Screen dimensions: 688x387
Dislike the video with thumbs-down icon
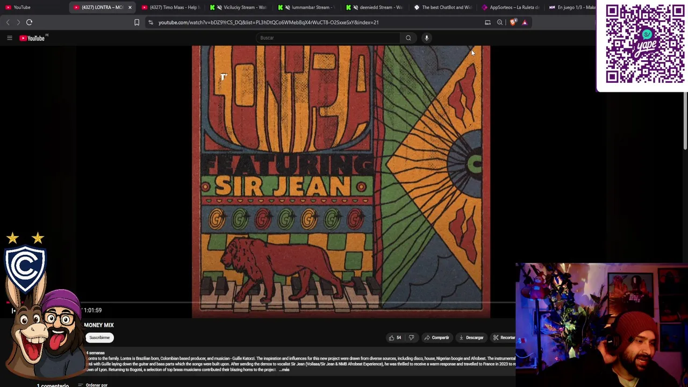tap(411, 338)
